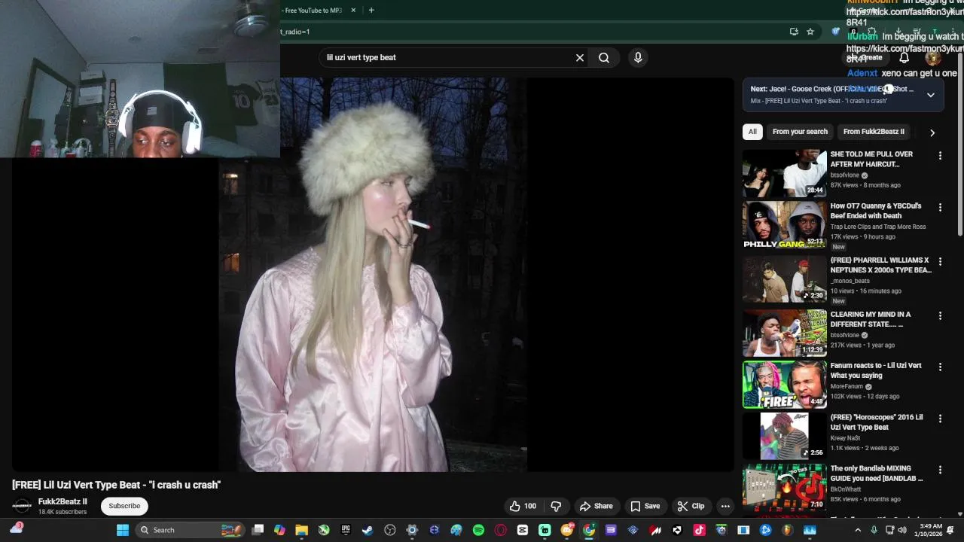Image resolution: width=964 pixels, height=542 pixels.
Task: Bookmark this page with the star icon
Action: coord(810,32)
